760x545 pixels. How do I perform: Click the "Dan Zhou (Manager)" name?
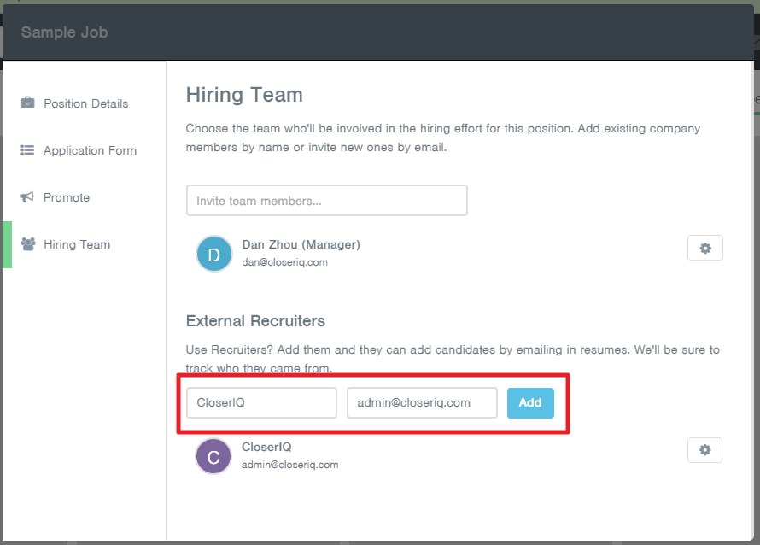[x=301, y=244]
